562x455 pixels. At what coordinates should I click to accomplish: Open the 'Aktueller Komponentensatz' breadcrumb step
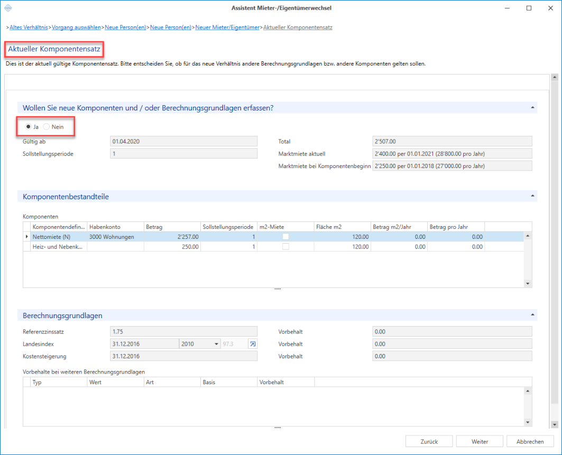click(298, 27)
